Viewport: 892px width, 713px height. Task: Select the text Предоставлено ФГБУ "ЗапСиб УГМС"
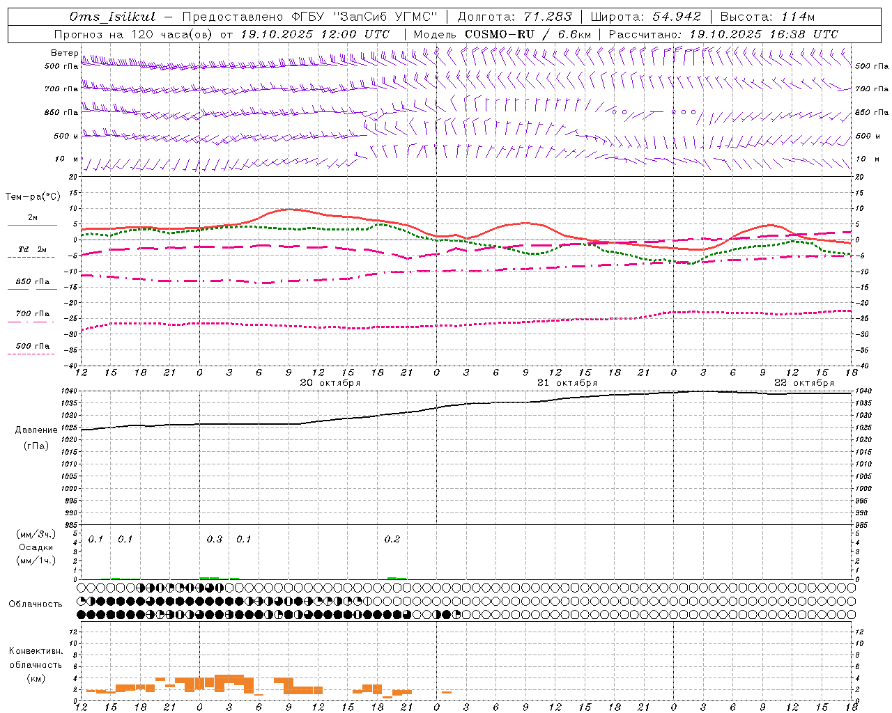[x=309, y=17]
